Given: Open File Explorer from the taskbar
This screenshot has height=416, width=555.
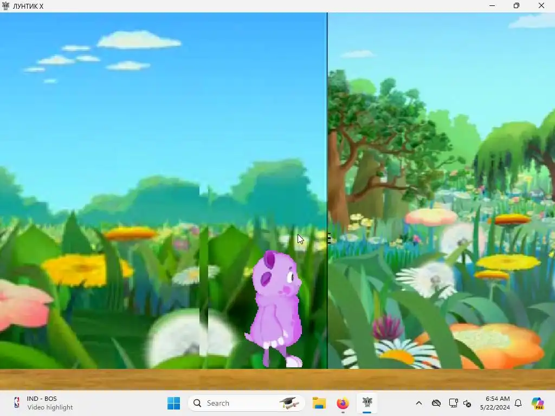Looking at the screenshot, I should (x=319, y=403).
